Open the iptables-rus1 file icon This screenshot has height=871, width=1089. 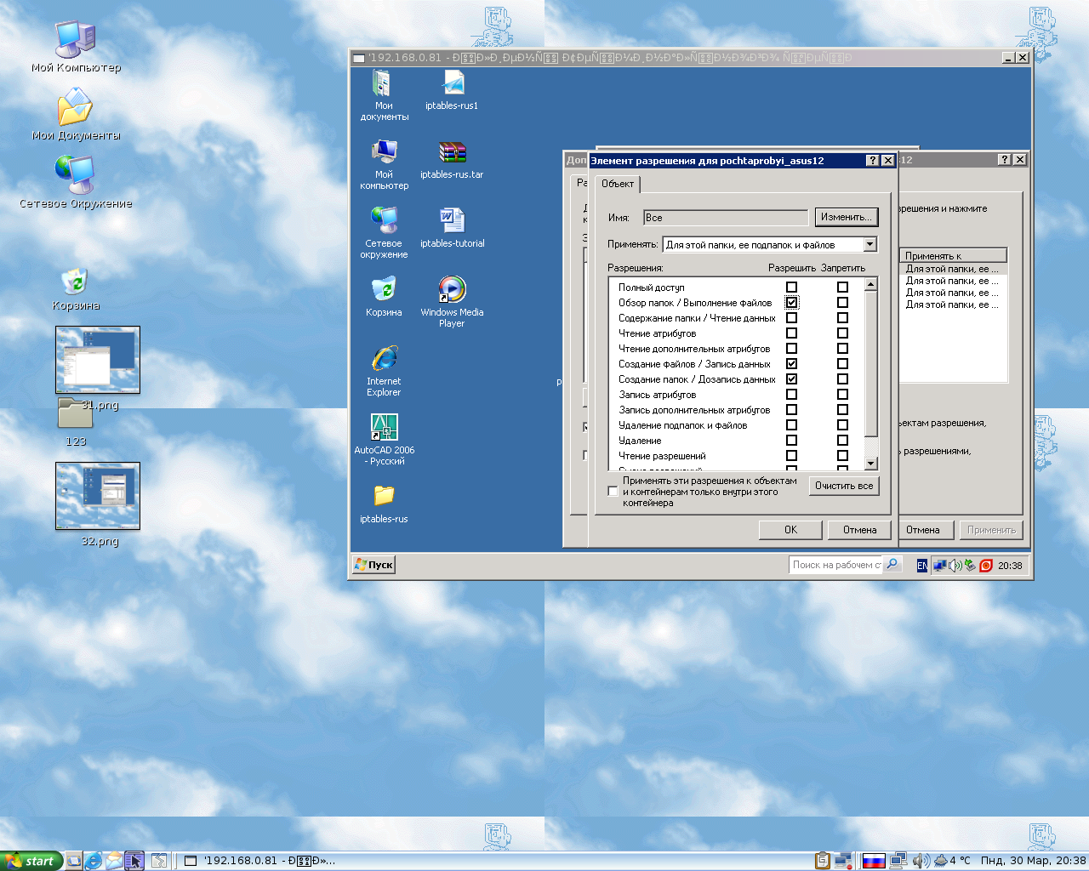452,84
